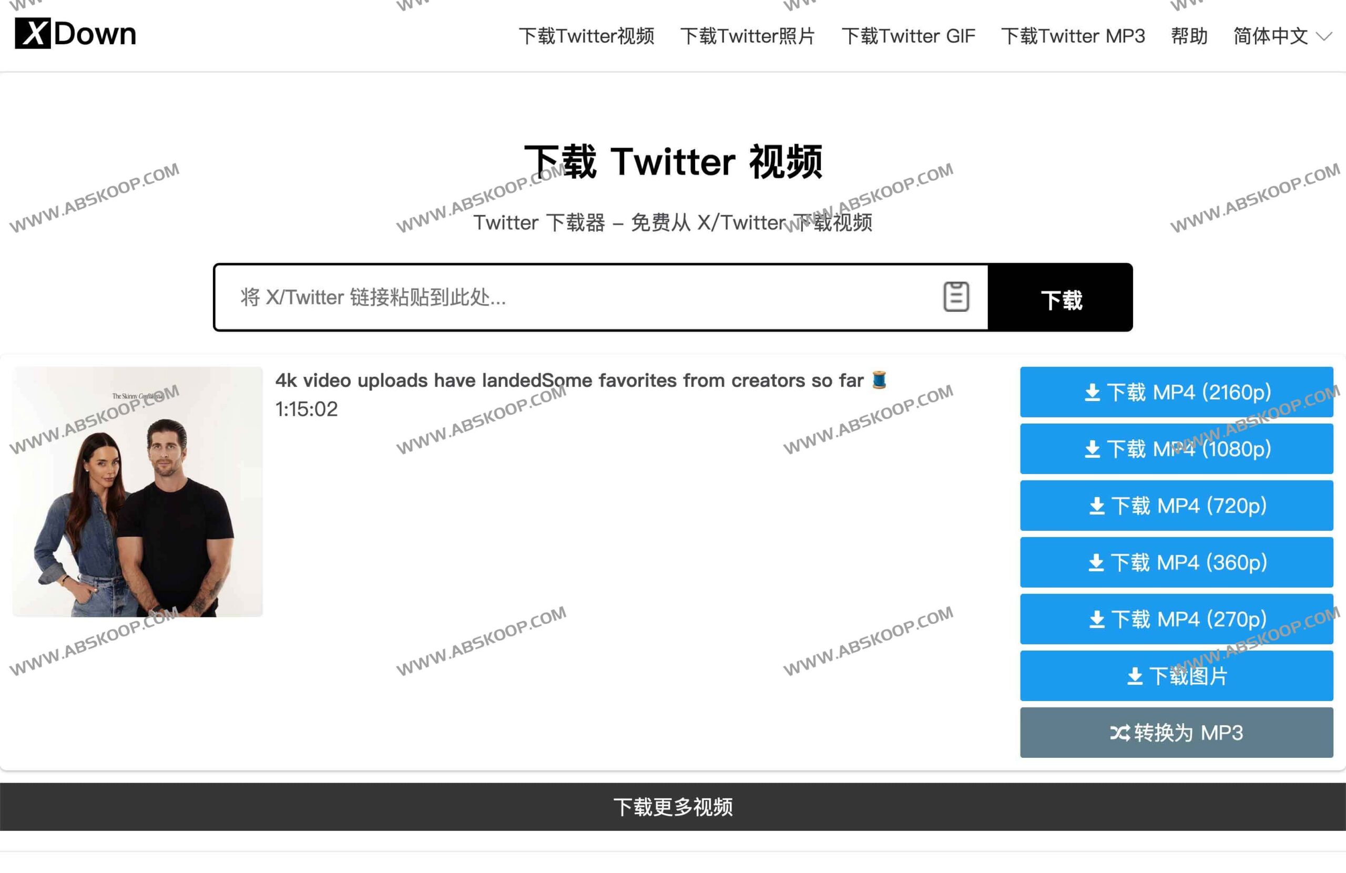Screen dimensions: 1346x873
Task: Click the duration text 1:15:02
Action: point(306,409)
